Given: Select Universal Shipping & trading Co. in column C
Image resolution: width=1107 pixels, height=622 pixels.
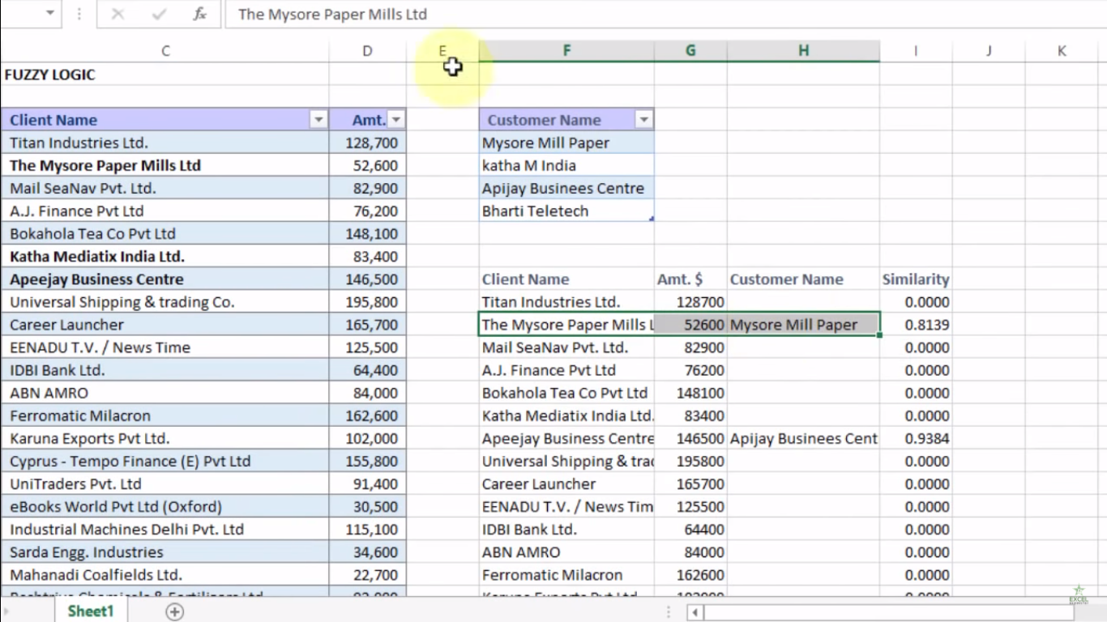Looking at the screenshot, I should tap(165, 302).
